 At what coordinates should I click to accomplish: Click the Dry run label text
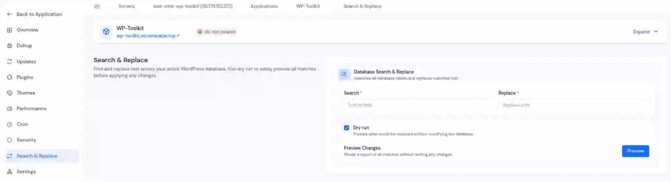[x=361, y=128]
